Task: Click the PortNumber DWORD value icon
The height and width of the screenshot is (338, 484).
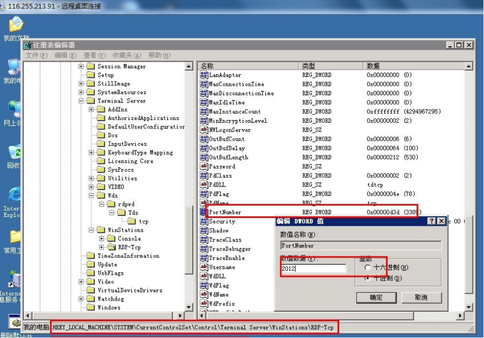Action: 203,212
